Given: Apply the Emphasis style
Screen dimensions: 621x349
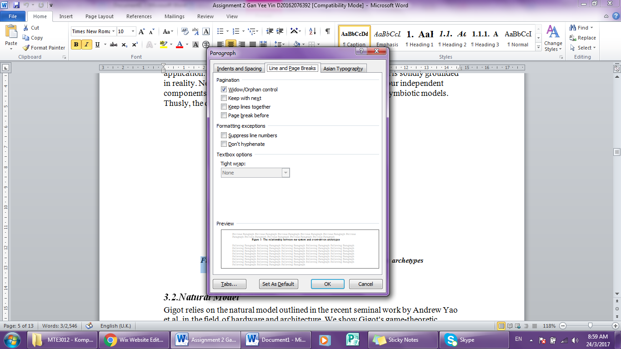Looking at the screenshot, I should click(x=387, y=38).
